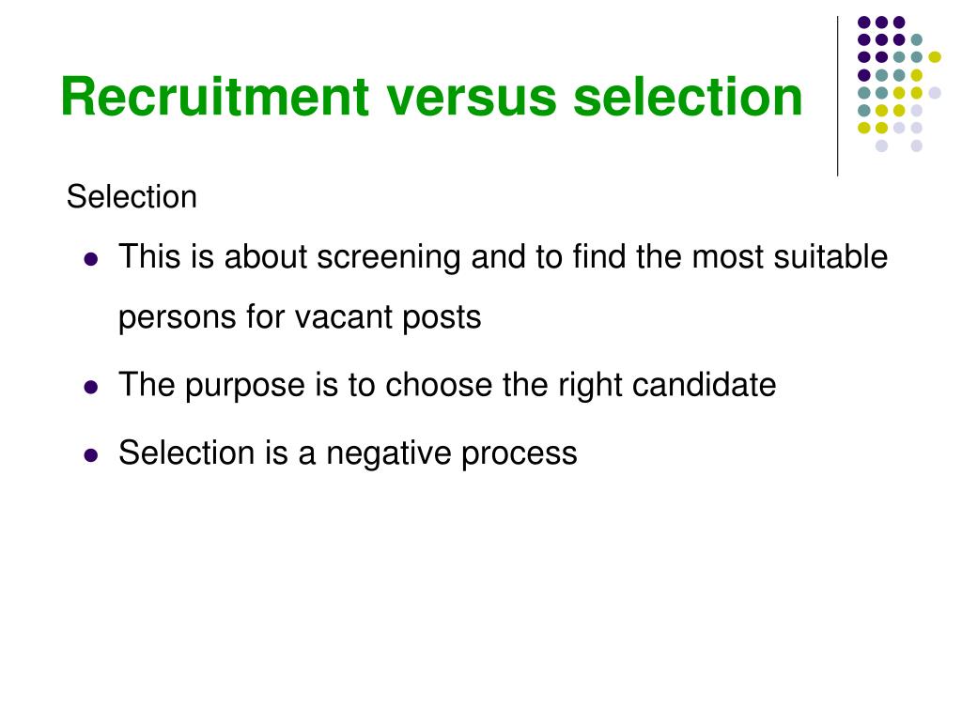Select the word 'Recruitment' in the title
The image size is (962, 721).
click(x=215, y=96)
